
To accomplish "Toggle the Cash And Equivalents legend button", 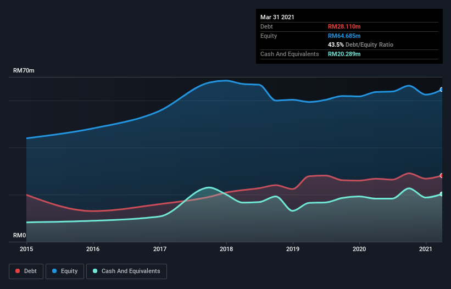I will point(126,271).
